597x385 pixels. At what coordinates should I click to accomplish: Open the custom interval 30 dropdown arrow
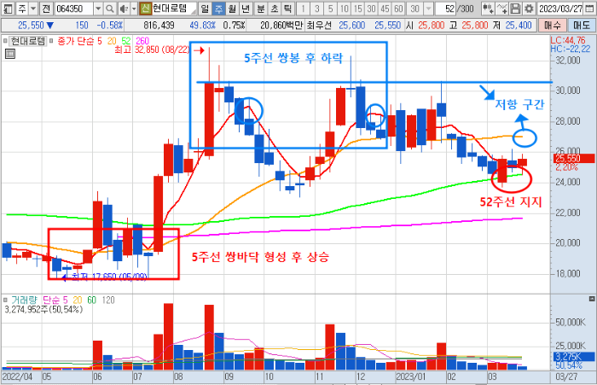(429, 8)
